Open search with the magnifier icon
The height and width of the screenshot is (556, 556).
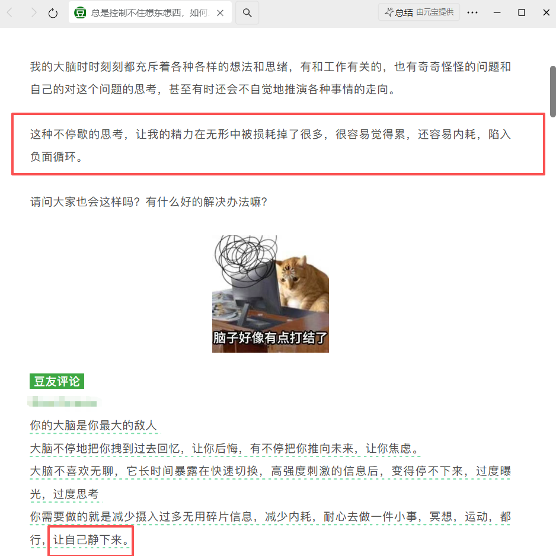pos(247,13)
